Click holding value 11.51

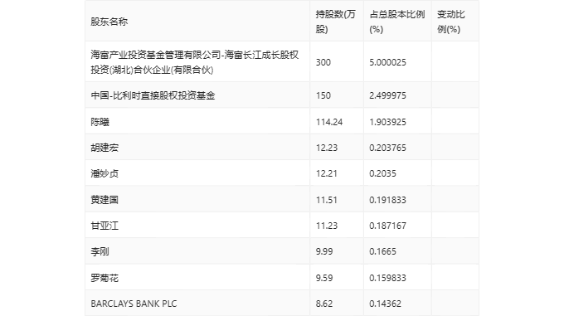click(x=327, y=200)
